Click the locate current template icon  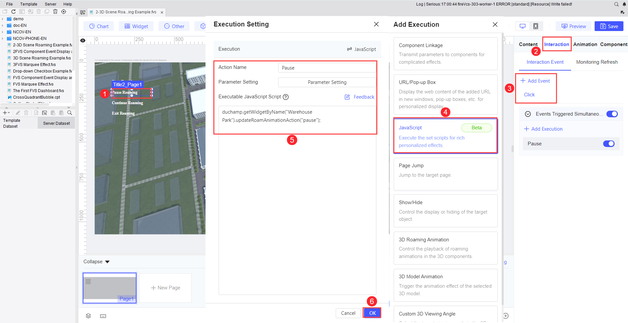64,12
